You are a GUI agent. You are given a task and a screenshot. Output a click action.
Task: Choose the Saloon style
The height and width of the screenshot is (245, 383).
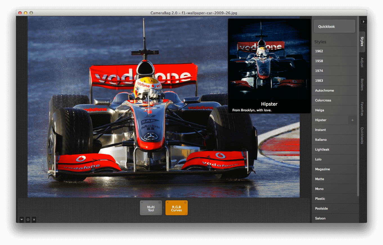(334, 218)
